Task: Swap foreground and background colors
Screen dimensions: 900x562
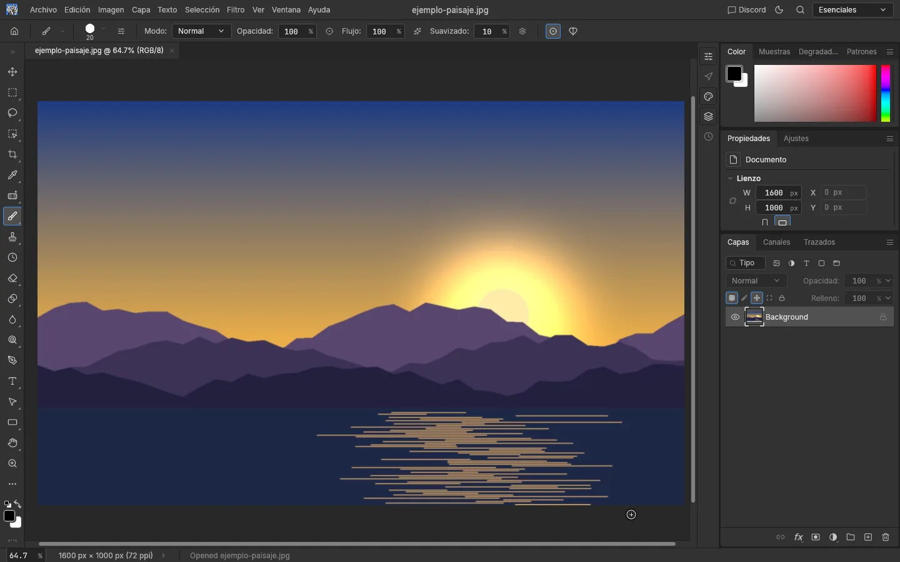Action: [x=17, y=504]
